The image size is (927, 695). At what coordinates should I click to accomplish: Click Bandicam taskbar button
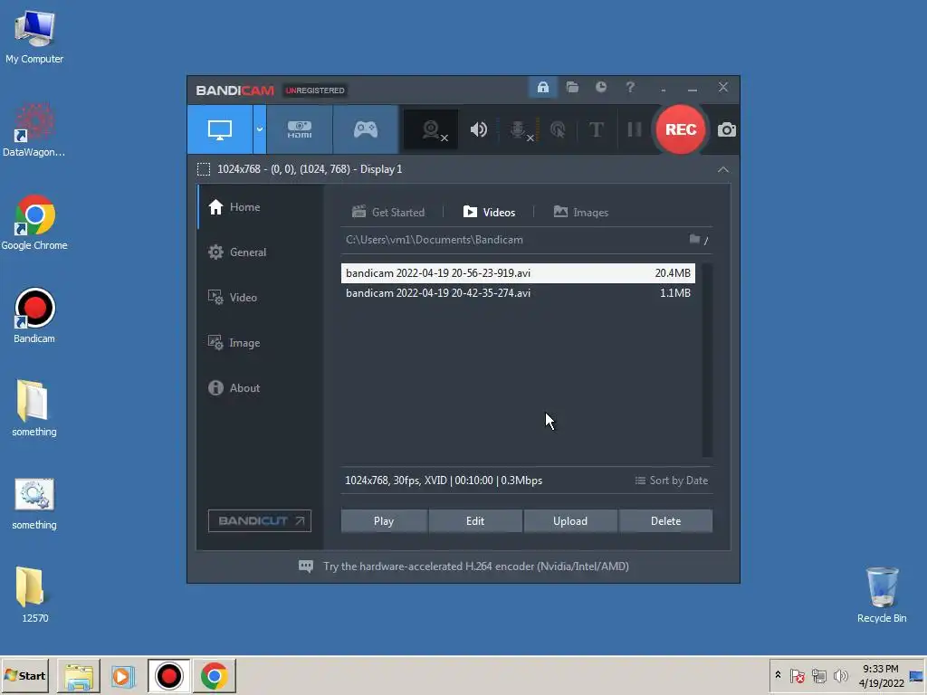(x=168, y=675)
